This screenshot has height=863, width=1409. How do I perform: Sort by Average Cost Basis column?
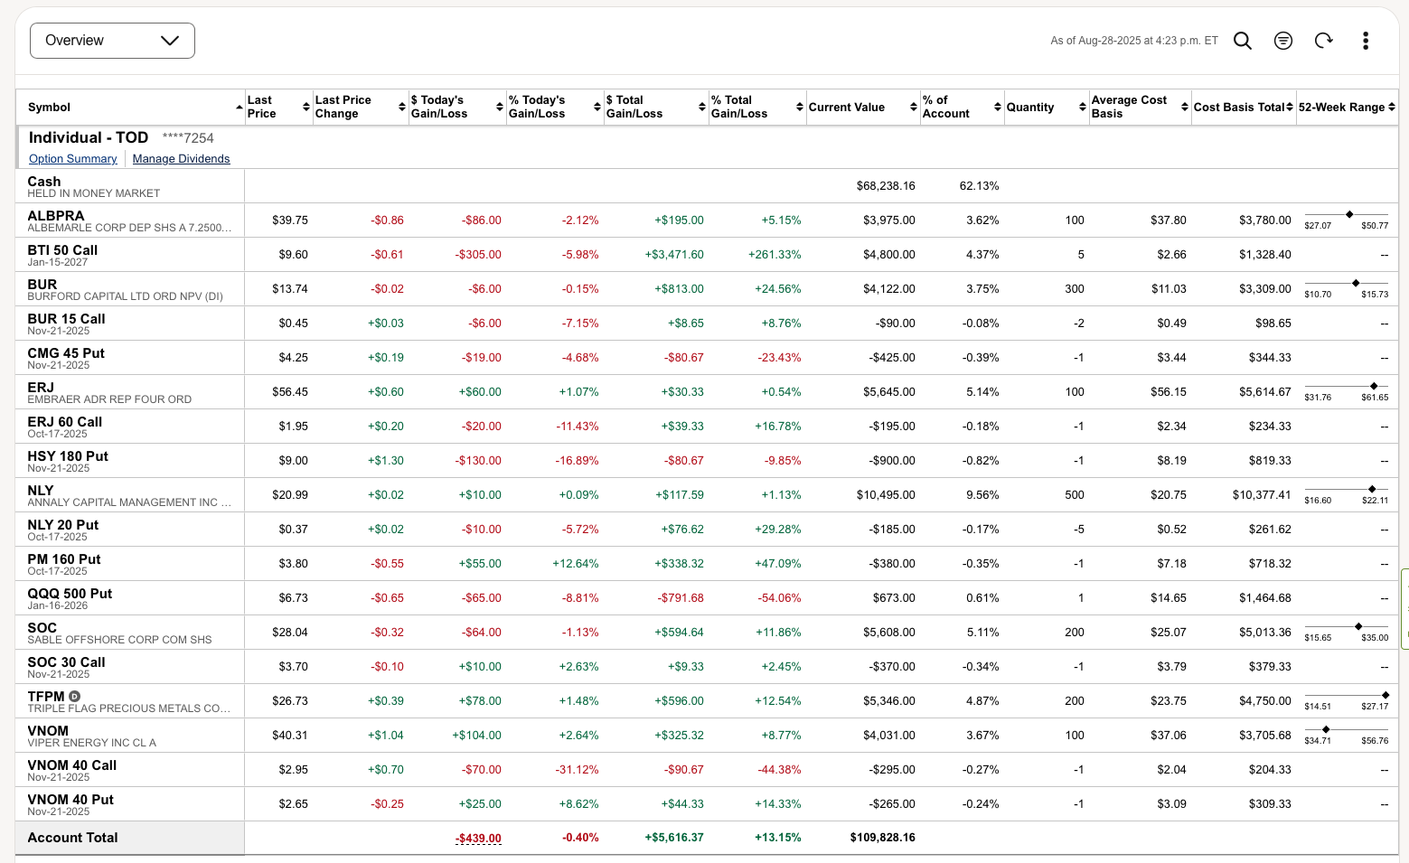pyautogui.click(x=1140, y=107)
